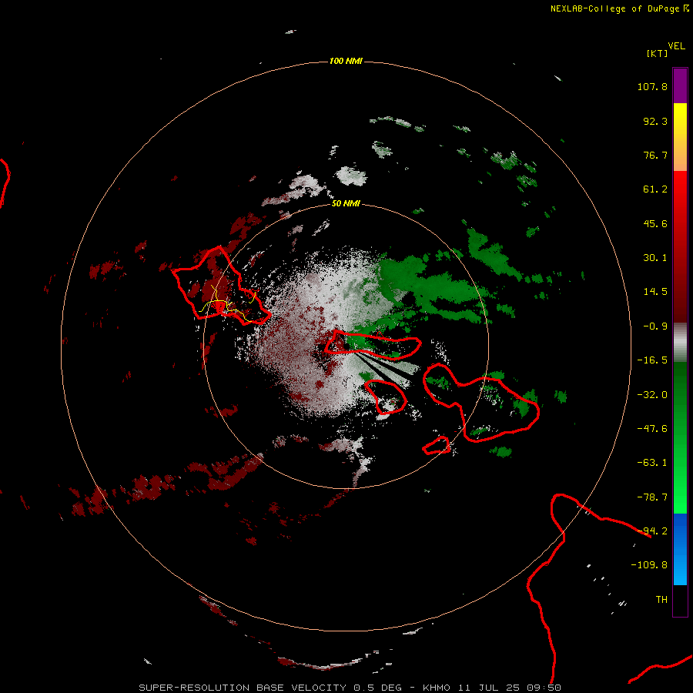Select the 107.8 value on the velocity scale
Viewport: 693px width, 693px height.
click(652, 86)
